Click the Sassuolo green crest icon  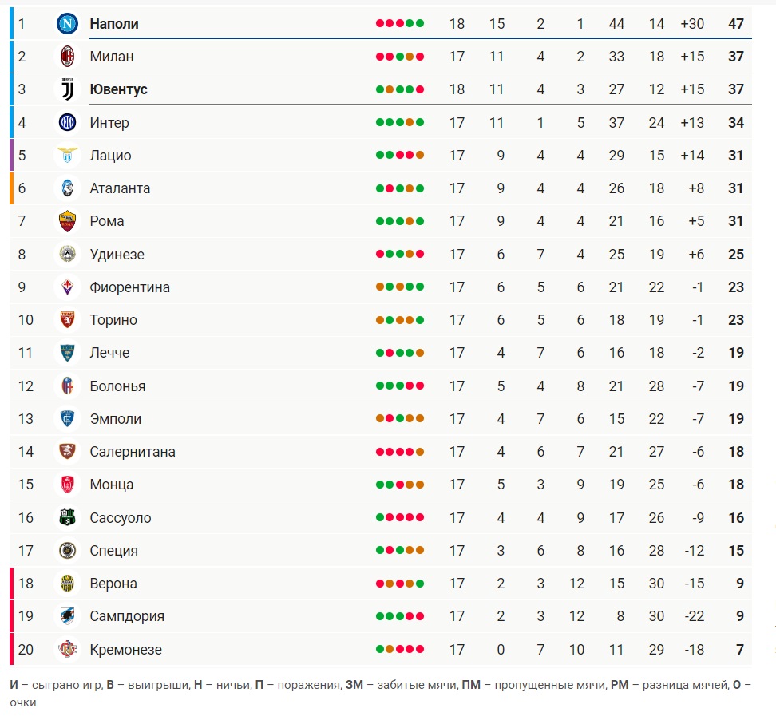pos(67,517)
